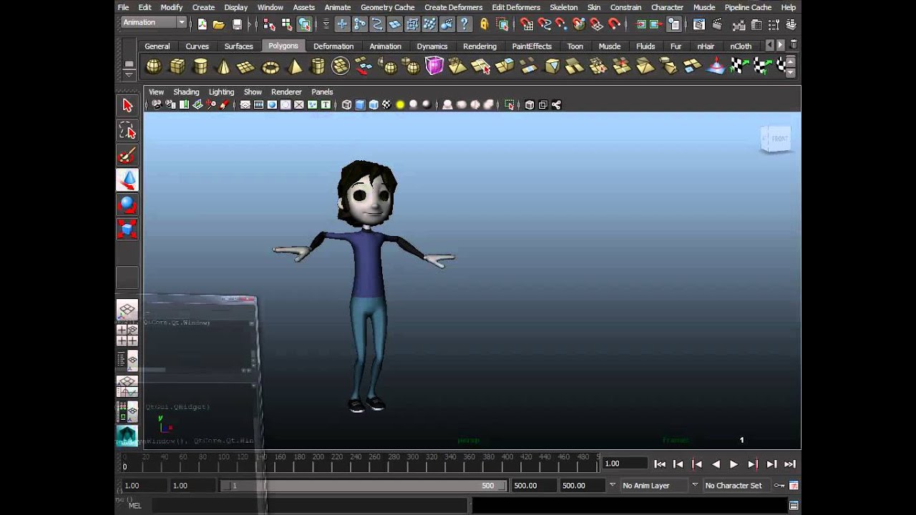Play the animation backwards

716,464
